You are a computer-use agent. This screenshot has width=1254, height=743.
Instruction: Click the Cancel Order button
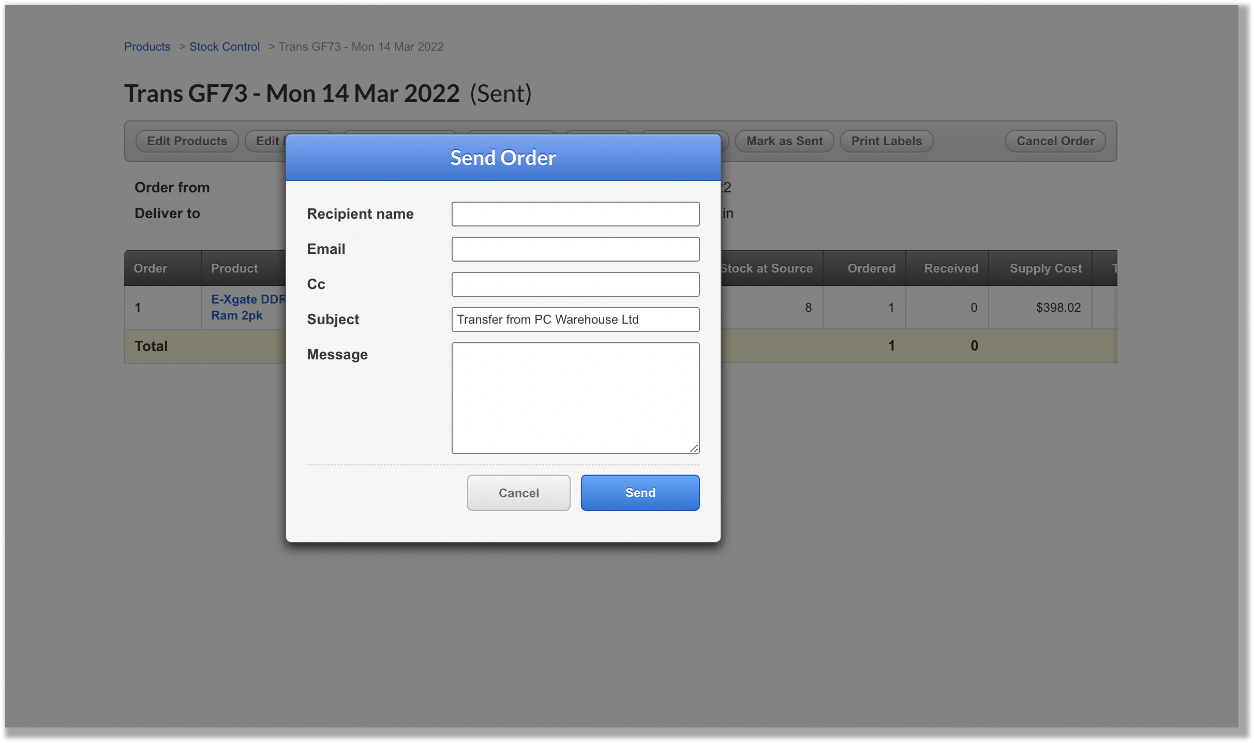tap(1055, 141)
